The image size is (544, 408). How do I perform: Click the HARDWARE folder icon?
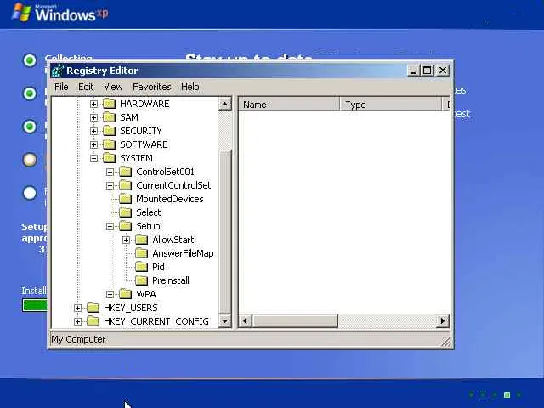click(x=110, y=104)
